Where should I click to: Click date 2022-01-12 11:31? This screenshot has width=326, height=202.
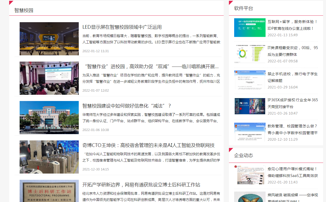click(95, 51)
